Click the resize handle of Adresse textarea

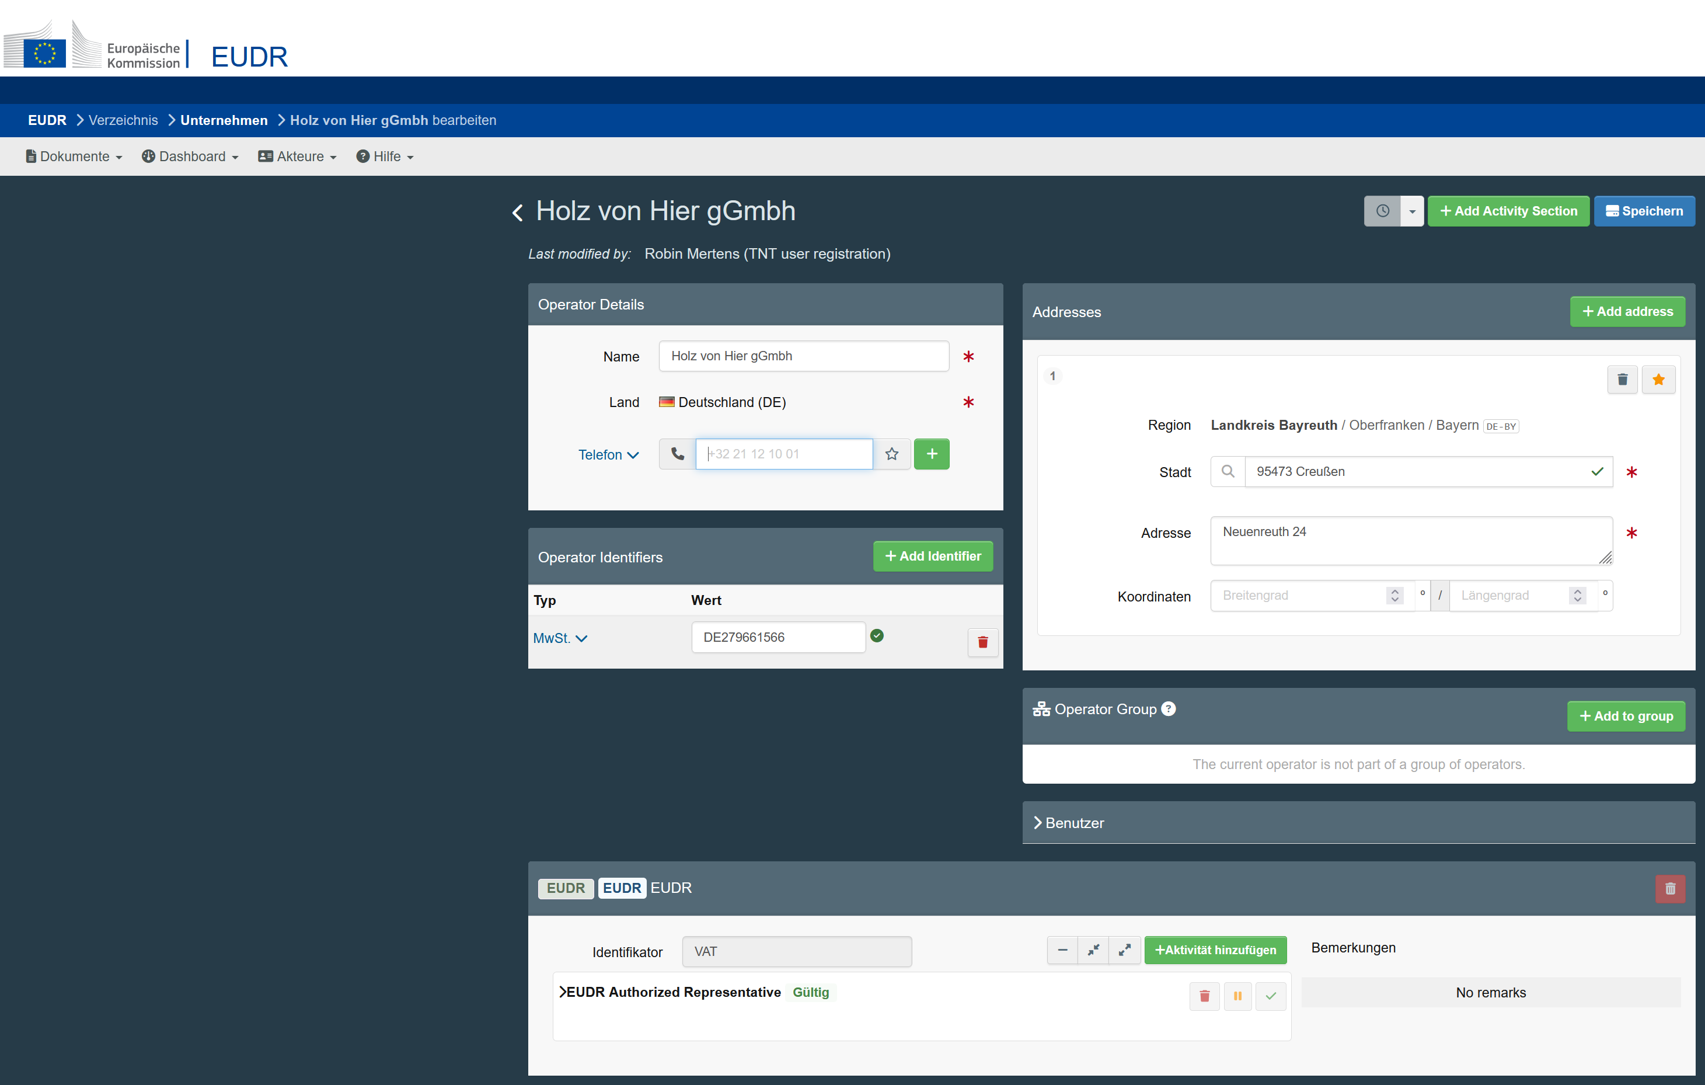(x=1605, y=557)
